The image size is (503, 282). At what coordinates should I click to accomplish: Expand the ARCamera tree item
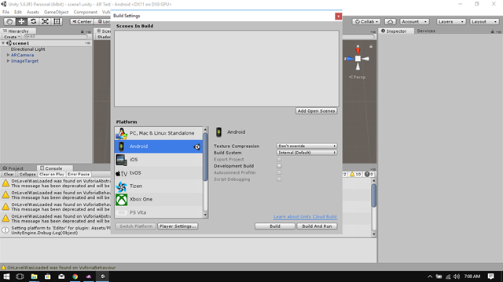pos(8,55)
